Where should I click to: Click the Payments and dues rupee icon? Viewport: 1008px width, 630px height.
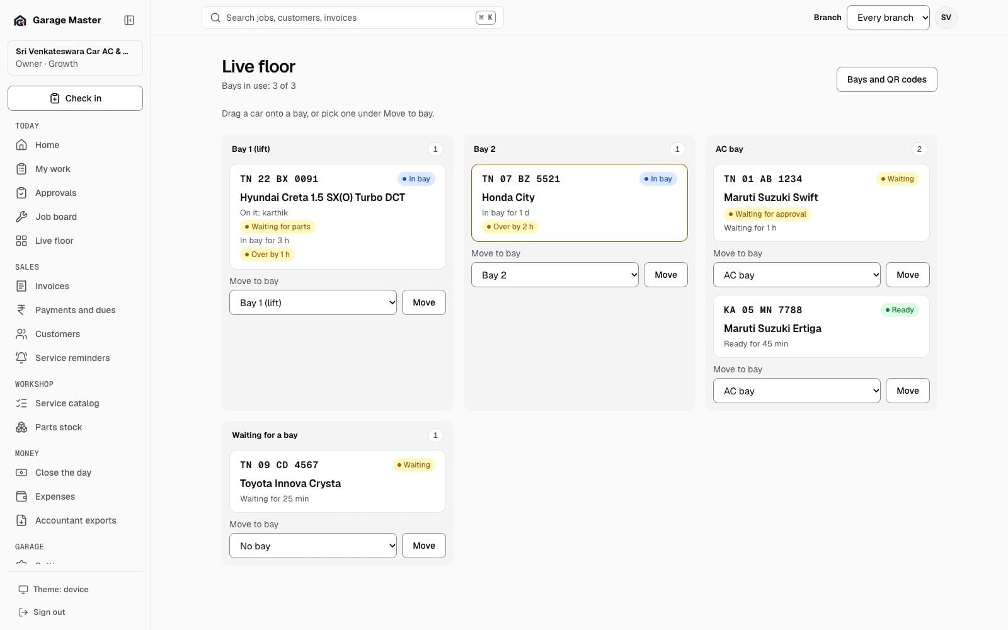coord(21,310)
